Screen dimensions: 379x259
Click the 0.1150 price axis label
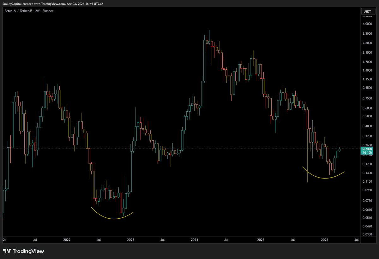point(367,181)
